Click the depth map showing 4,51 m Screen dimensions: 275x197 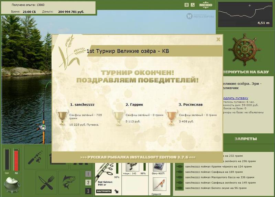click(245, 14)
